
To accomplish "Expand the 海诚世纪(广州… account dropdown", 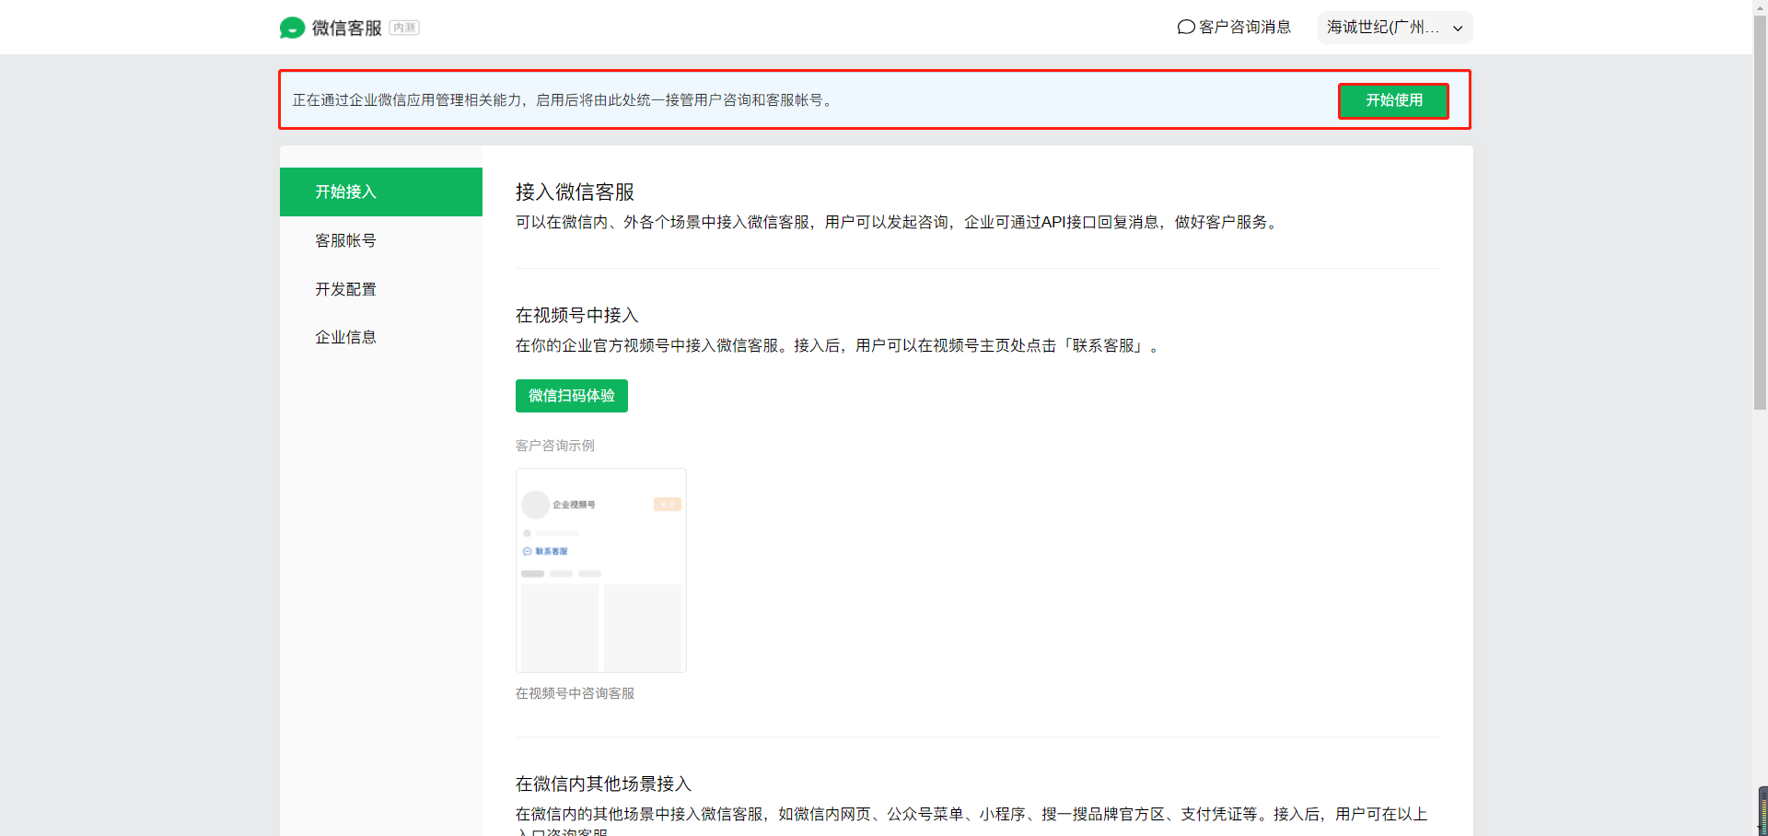I will tap(1394, 28).
